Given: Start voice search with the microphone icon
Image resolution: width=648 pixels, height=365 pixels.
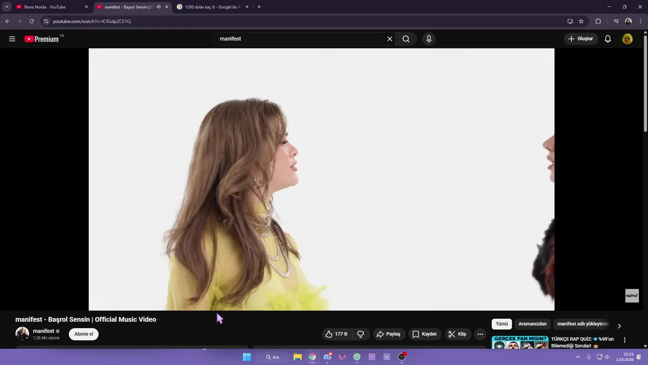Looking at the screenshot, I should click(x=429, y=39).
